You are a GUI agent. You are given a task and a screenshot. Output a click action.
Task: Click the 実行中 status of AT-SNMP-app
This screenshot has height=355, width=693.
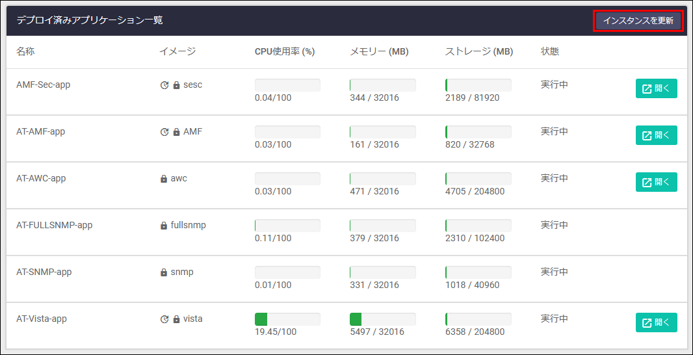click(x=555, y=272)
